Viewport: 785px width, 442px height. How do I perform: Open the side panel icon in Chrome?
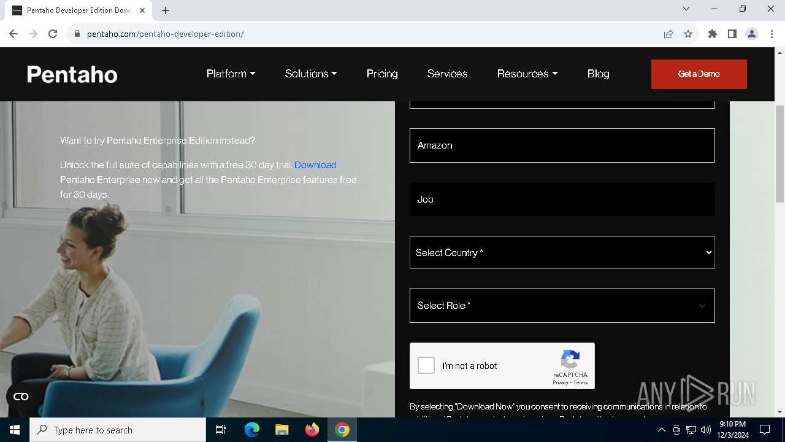[x=732, y=34]
